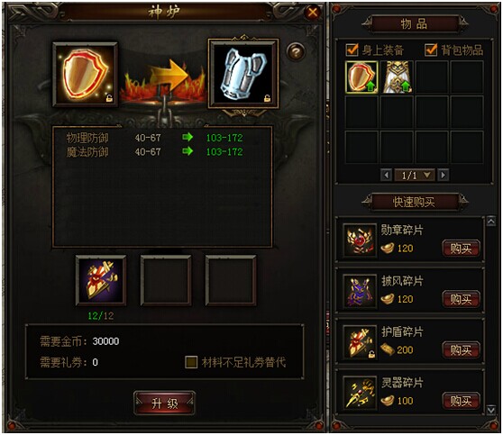Buy 勋章碎片 with 购买 button
The width and height of the screenshot is (503, 435).
pyautogui.click(x=461, y=249)
